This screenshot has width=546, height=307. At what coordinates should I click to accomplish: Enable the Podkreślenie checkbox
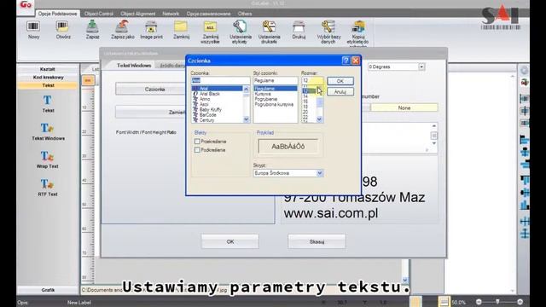tap(197, 150)
